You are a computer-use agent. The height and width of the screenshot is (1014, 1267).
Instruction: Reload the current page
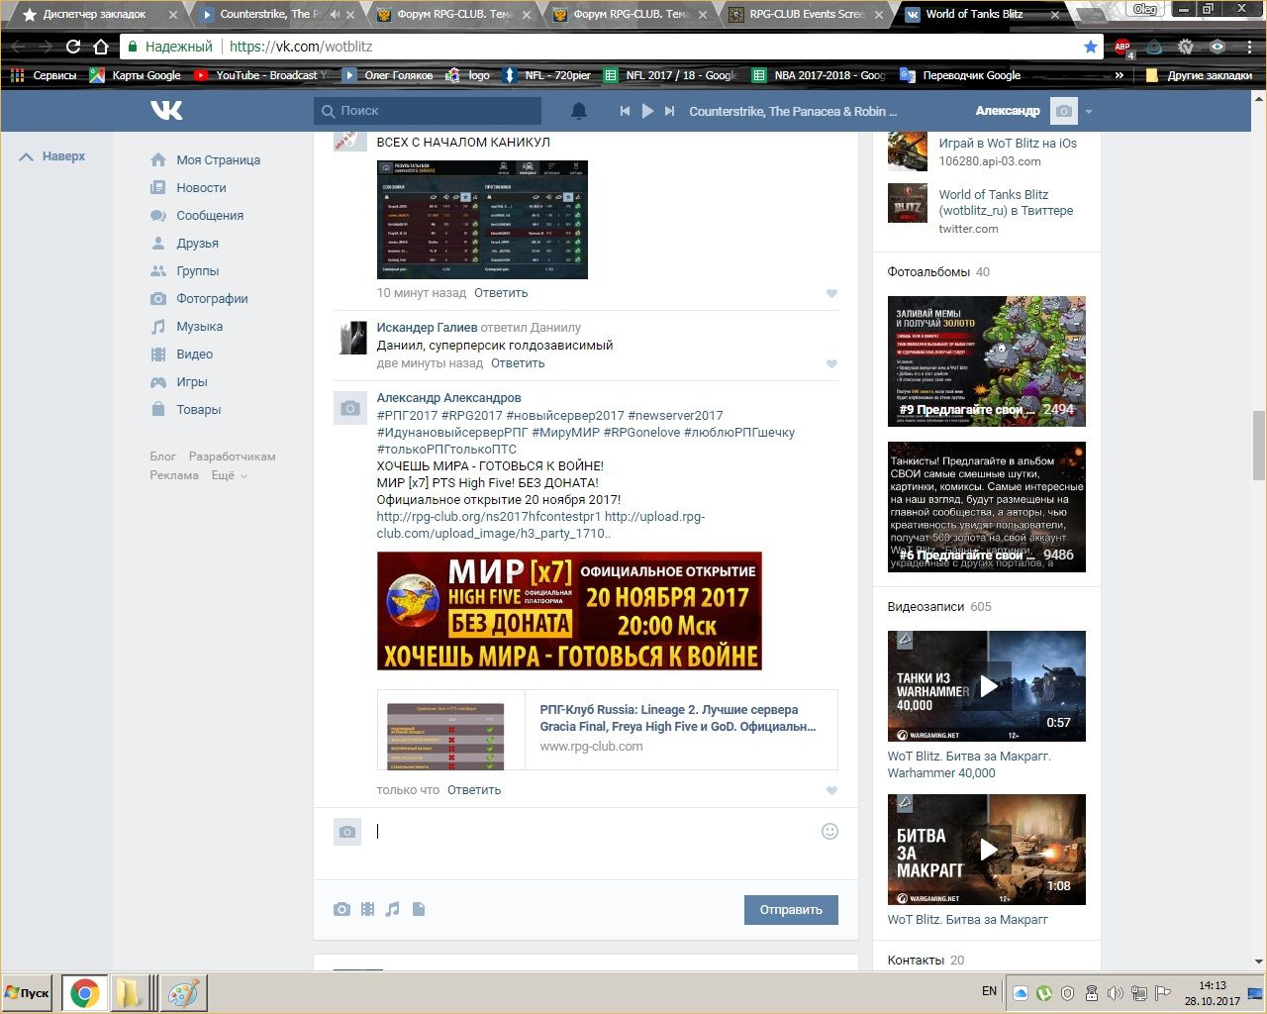click(x=72, y=47)
